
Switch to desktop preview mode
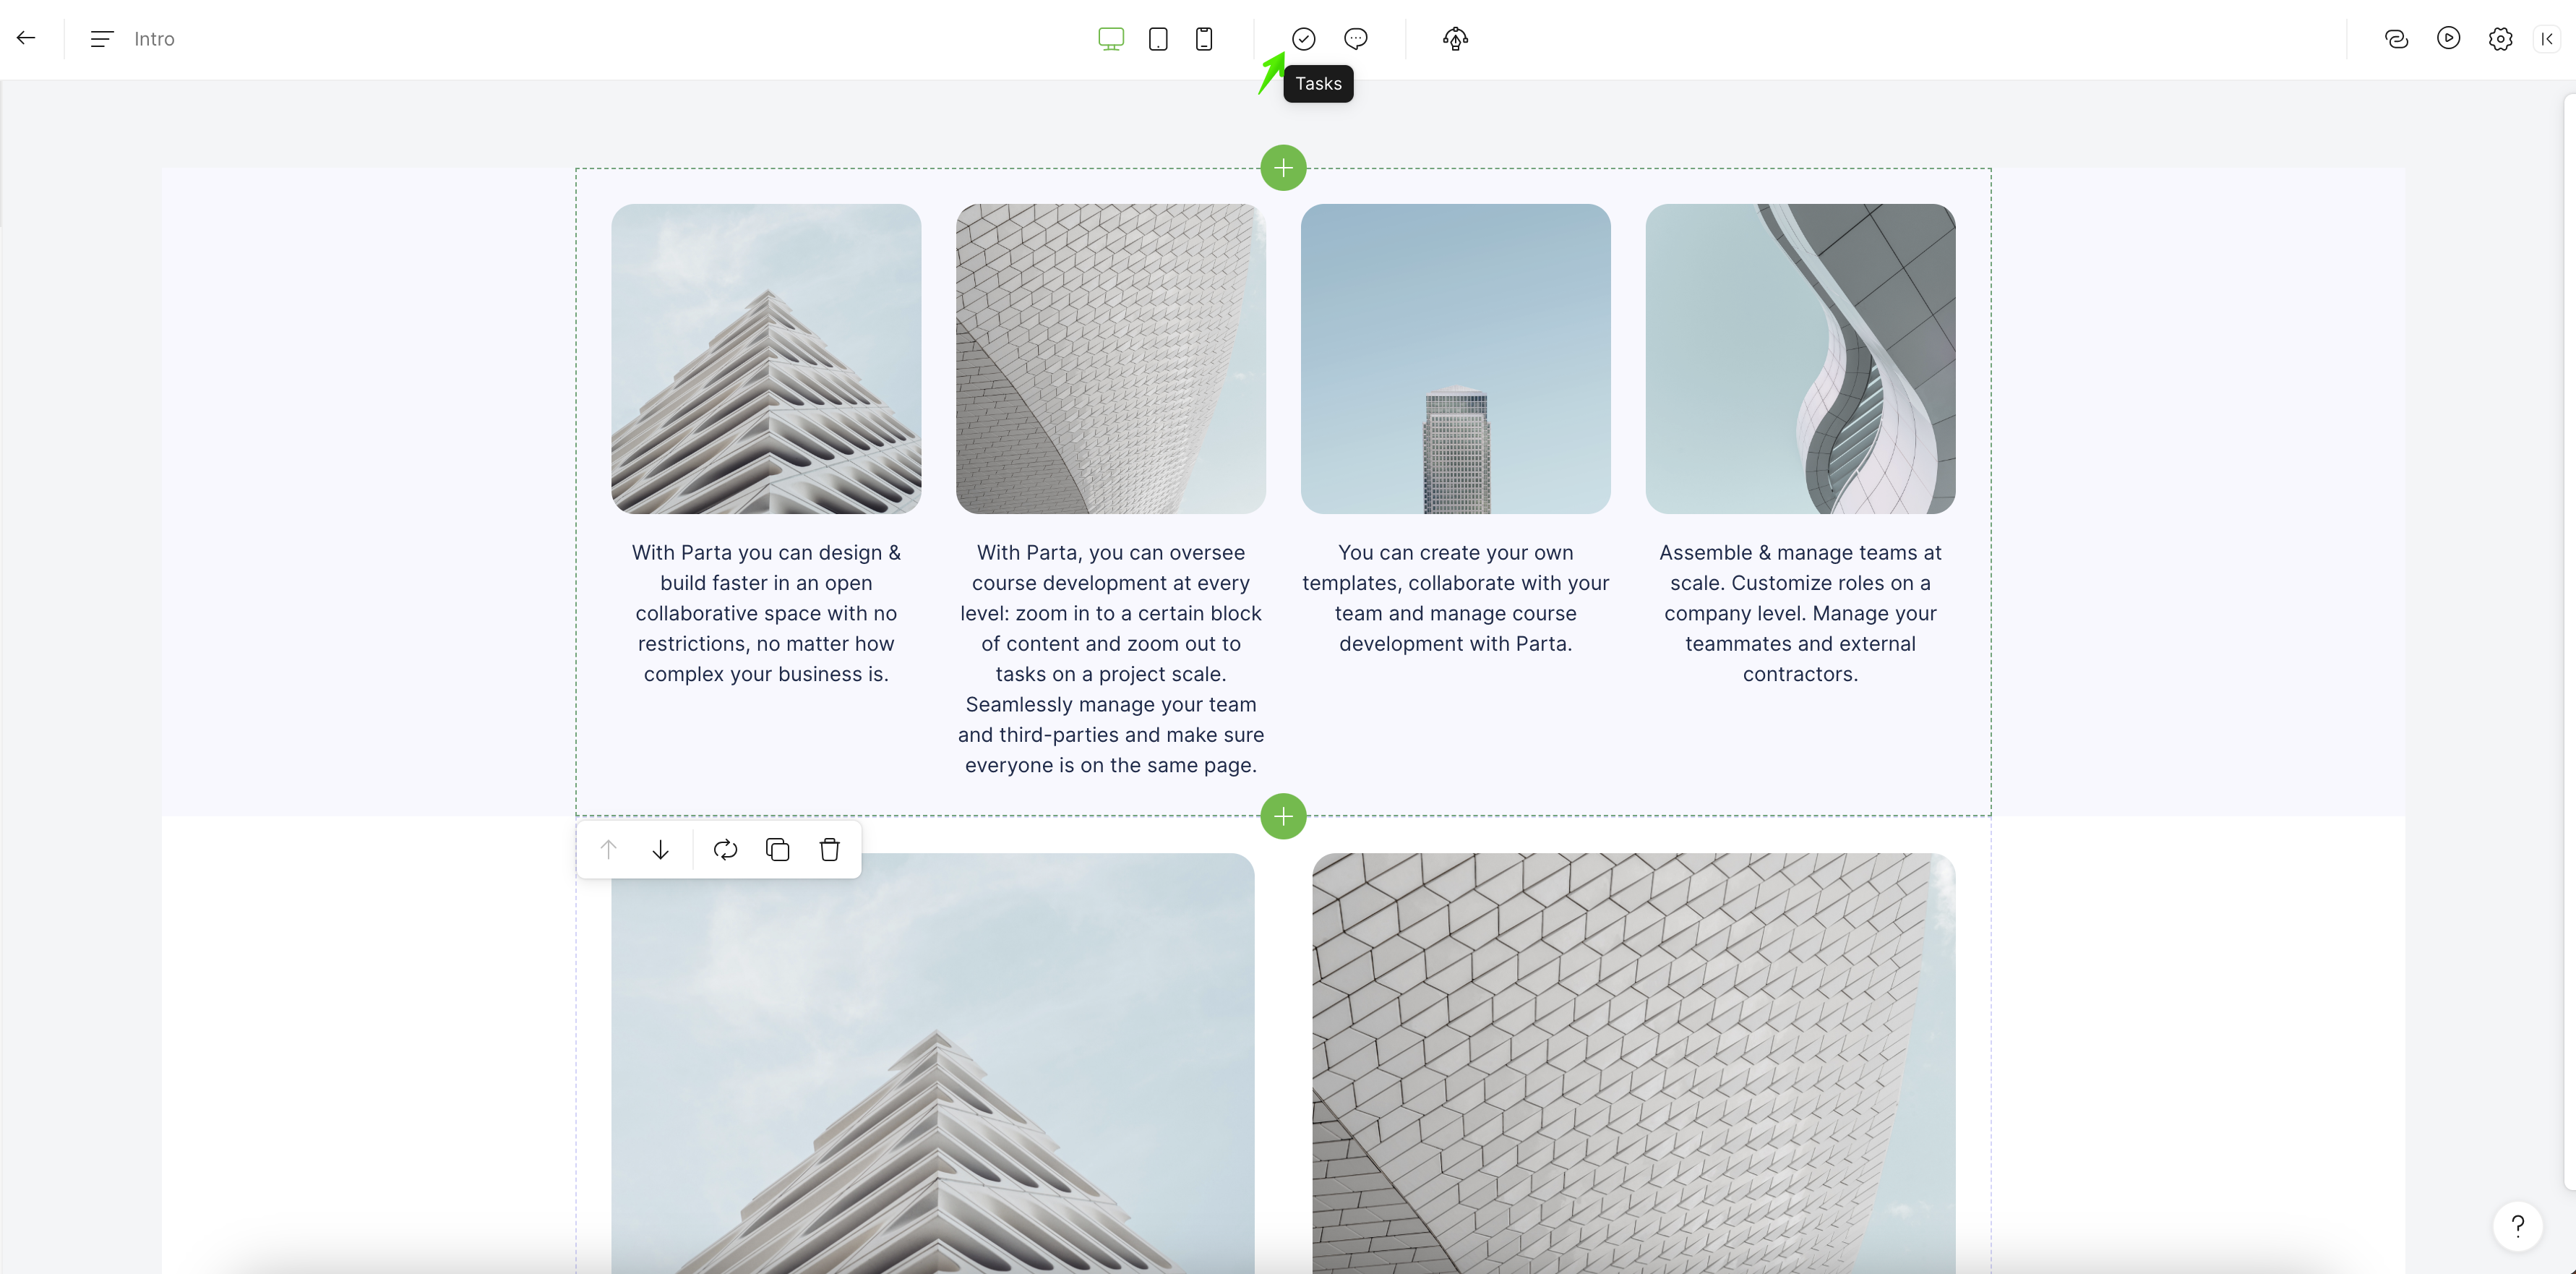point(1110,39)
